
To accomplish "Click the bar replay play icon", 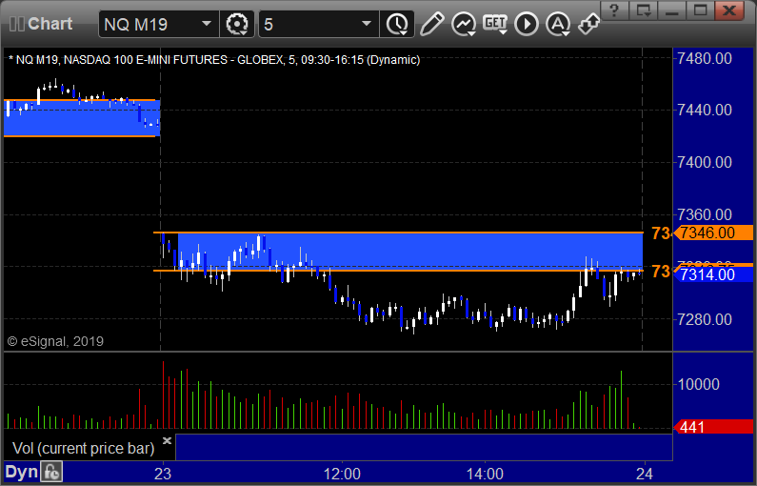I will [x=527, y=24].
